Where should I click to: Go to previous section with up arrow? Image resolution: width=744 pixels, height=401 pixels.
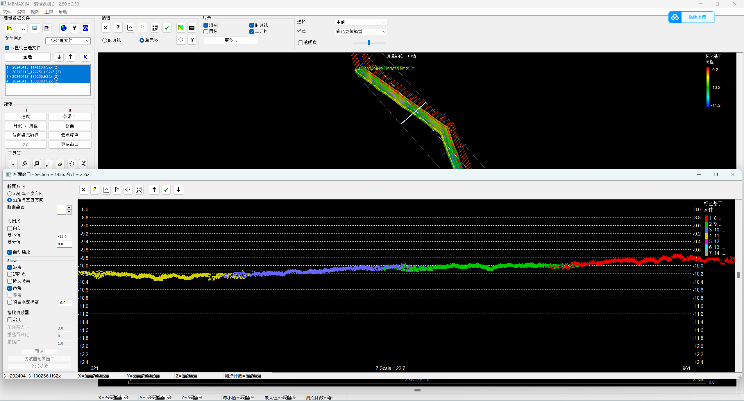(154, 190)
